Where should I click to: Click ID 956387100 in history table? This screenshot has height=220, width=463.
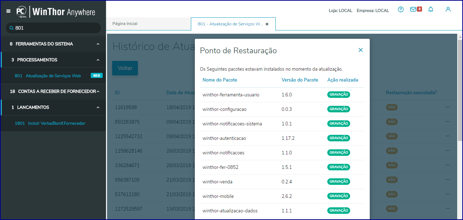click(x=127, y=180)
